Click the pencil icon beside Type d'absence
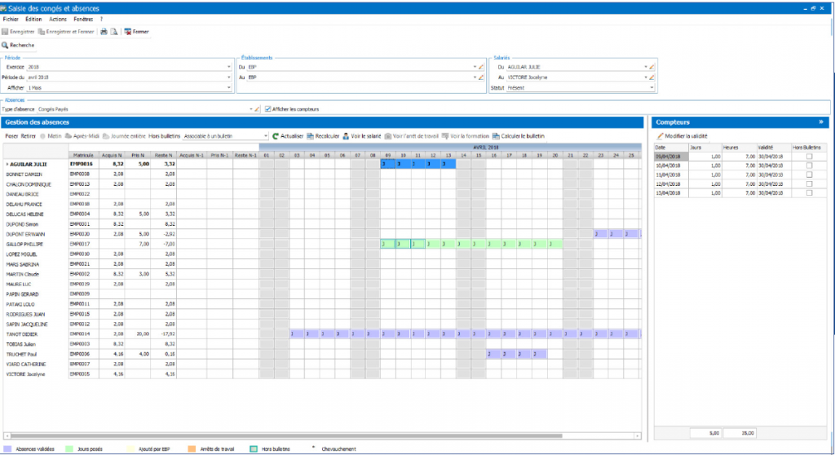 [x=257, y=109]
